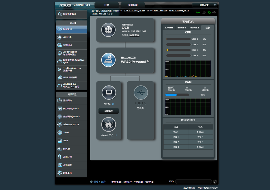270x190 pixels.
Task: Open the user manual footer link
Action: (x=116, y=182)
